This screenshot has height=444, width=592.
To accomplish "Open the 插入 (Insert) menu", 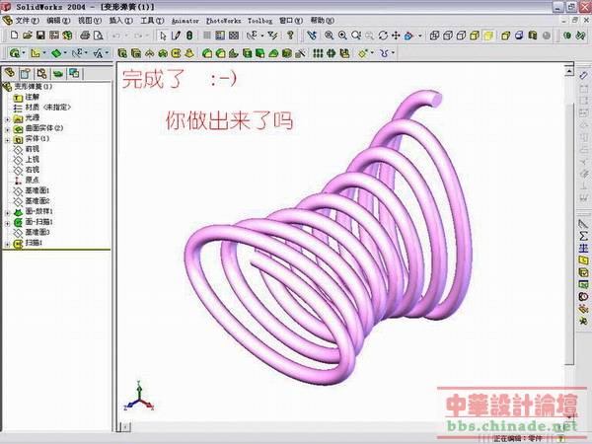I will coord(119,20).
